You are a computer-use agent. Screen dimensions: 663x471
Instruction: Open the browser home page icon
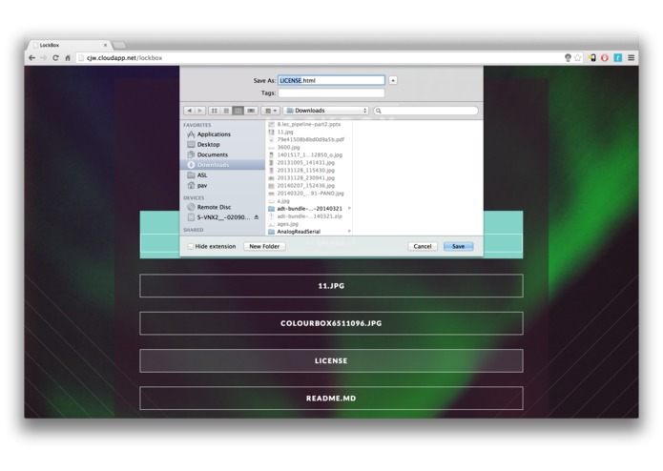(x=67, y=58)
